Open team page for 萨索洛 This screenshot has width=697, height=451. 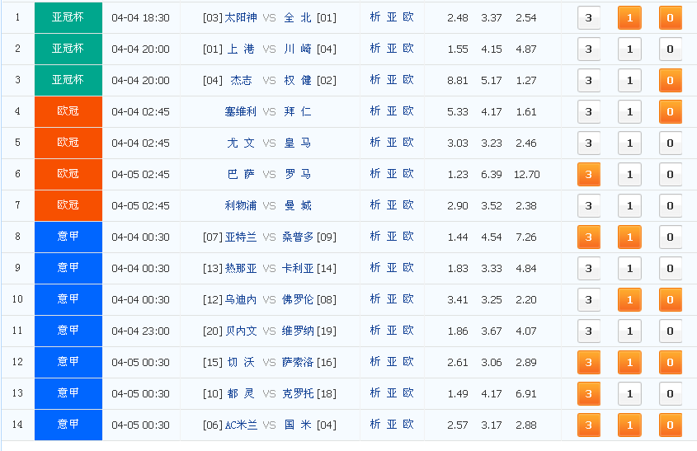(298, 363)
